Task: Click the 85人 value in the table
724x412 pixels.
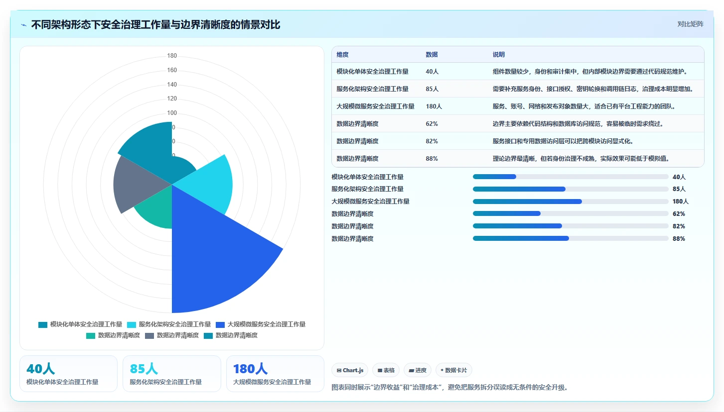Action: (432, 89)
